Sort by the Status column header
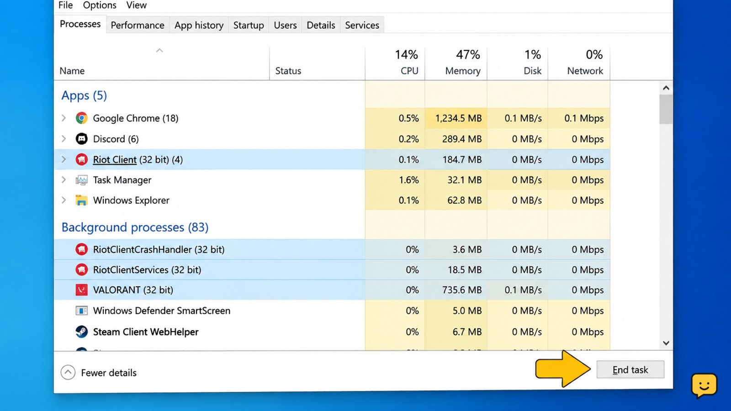 [x=288, y=71]
